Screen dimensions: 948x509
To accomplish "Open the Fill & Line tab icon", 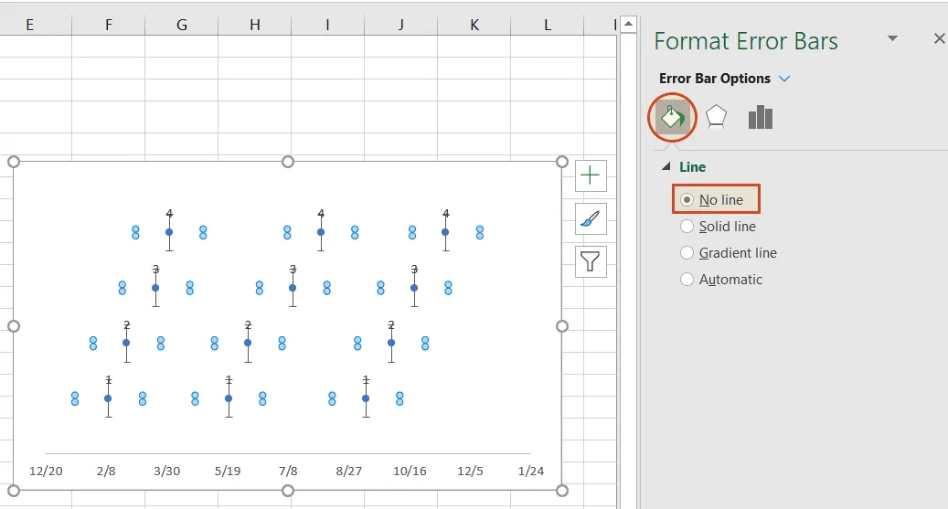I will click(673, 117).
